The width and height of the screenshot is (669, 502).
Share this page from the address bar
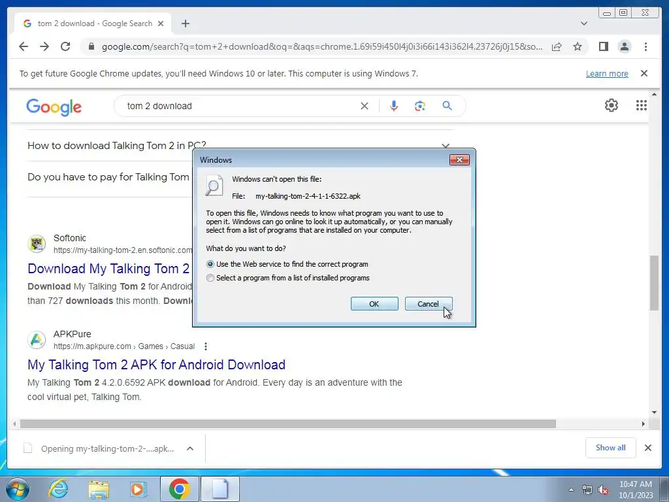[x=557, y=46]
